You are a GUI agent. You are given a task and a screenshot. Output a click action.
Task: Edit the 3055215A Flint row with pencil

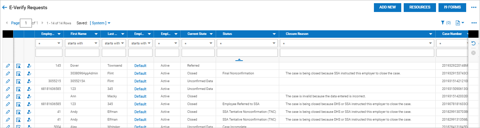point(8,81)
